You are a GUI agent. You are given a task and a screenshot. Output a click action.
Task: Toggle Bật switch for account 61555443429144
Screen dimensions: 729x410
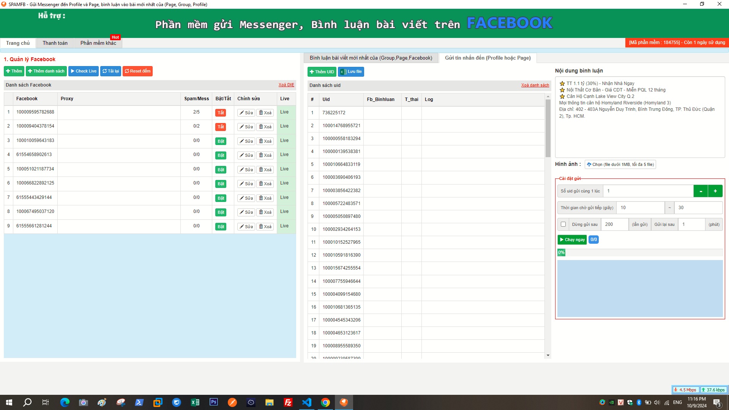click(x=221, y=198)
